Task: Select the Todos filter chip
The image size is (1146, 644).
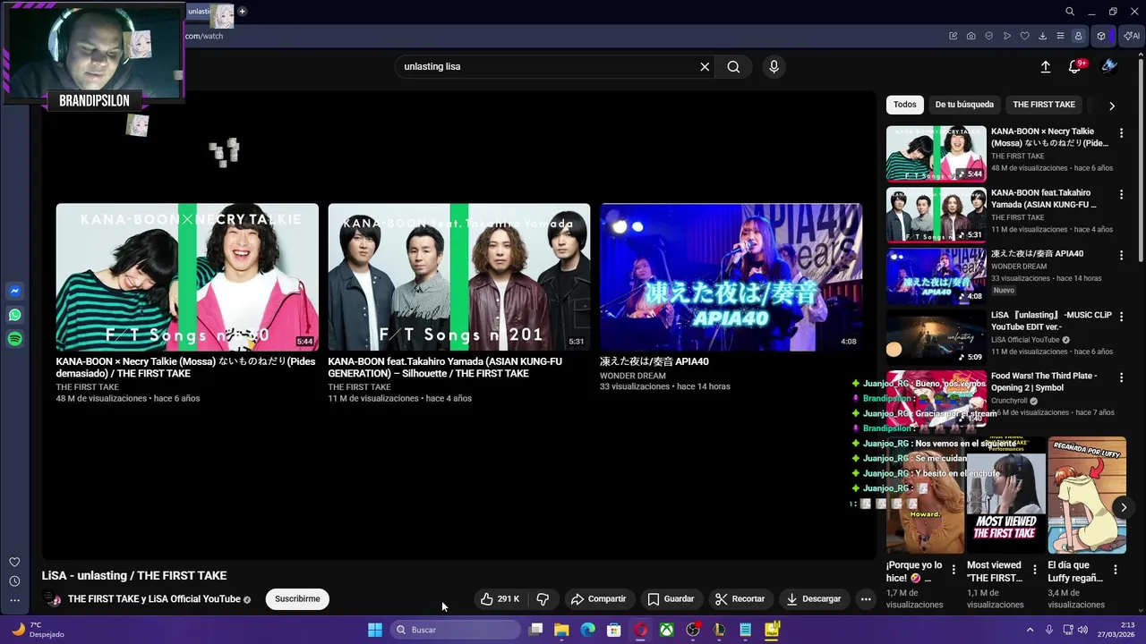Action: pyautogui.click(x=905, y=105)
